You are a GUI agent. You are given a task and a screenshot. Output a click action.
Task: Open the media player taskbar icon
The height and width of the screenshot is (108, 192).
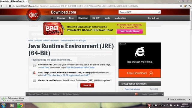[x=12, y=105]
